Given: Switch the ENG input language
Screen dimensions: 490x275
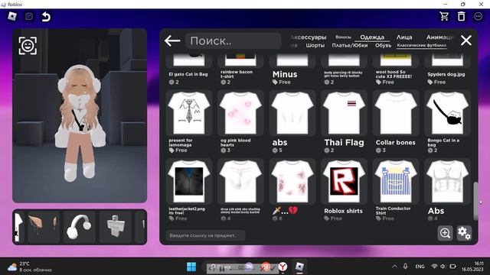Looking at the screenshot, I should [420, 267].
